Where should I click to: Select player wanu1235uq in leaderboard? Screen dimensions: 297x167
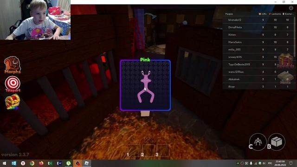(x=258, y=72)
